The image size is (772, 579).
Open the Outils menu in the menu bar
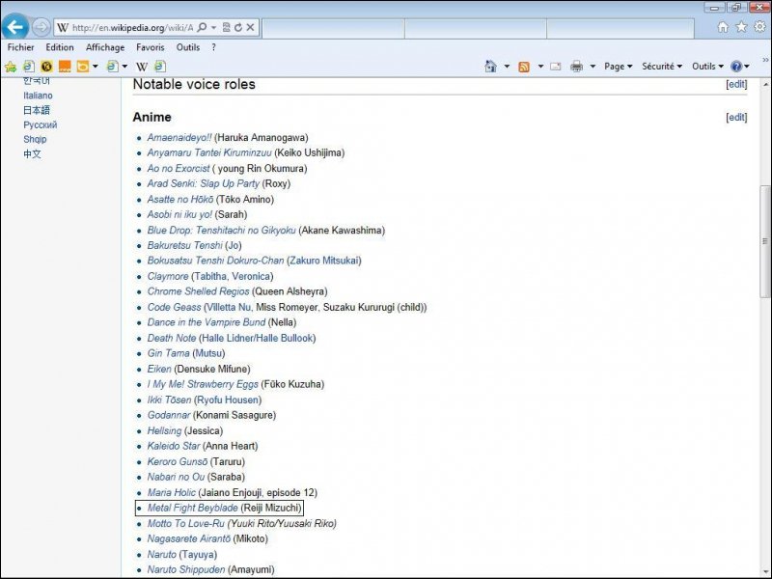pyautogui.click(x=188, y=47)
